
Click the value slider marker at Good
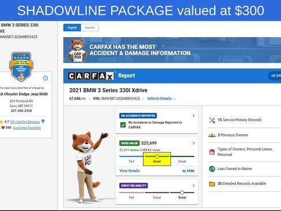coord(157,156)
